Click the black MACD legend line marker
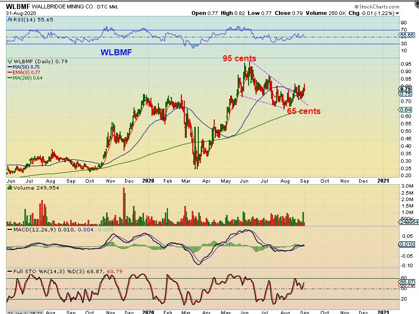The image size is (419, 314). tap(10, 229)
